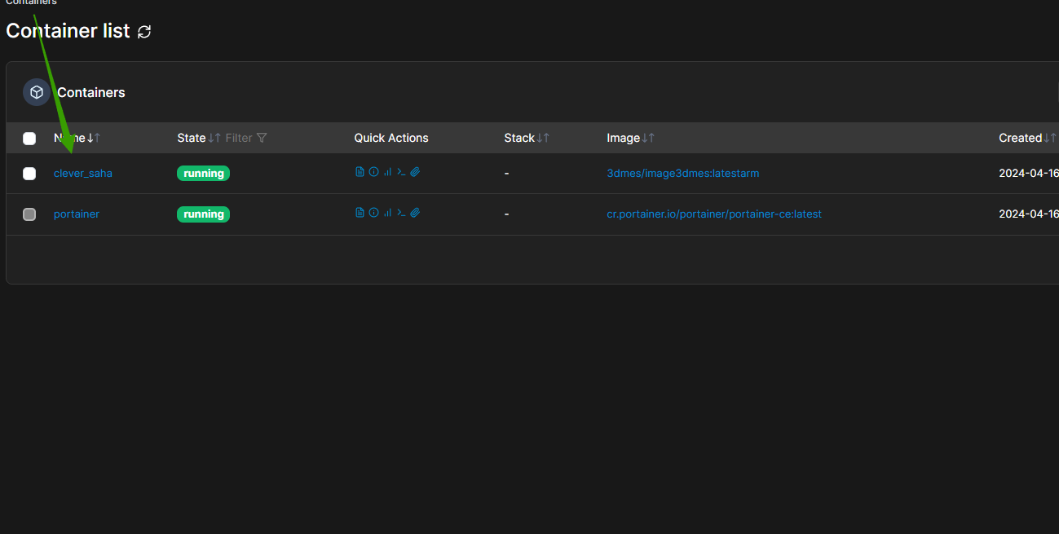Attach to the portainer container
Viewport: 1059px width, 534px height.
(x=415, y=213)
